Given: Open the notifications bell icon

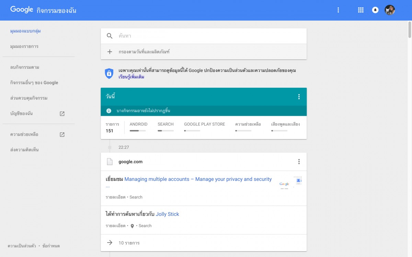Looking at the screenshot, I should 375,10.
